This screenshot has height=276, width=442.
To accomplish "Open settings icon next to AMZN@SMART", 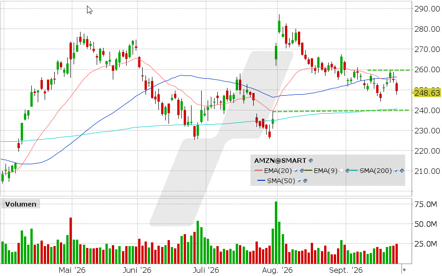I will point(311,161).
